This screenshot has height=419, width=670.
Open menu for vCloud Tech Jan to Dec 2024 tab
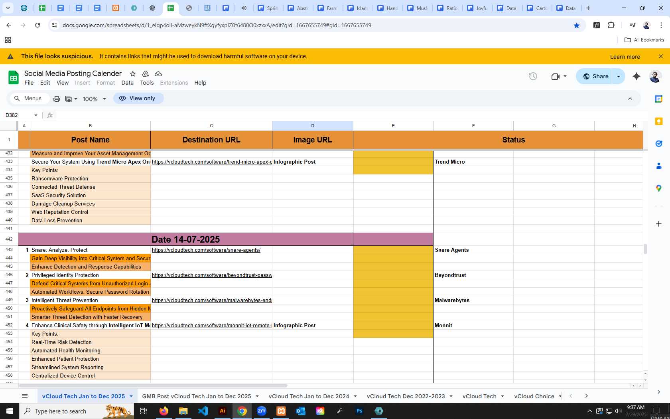click(355, 396)
